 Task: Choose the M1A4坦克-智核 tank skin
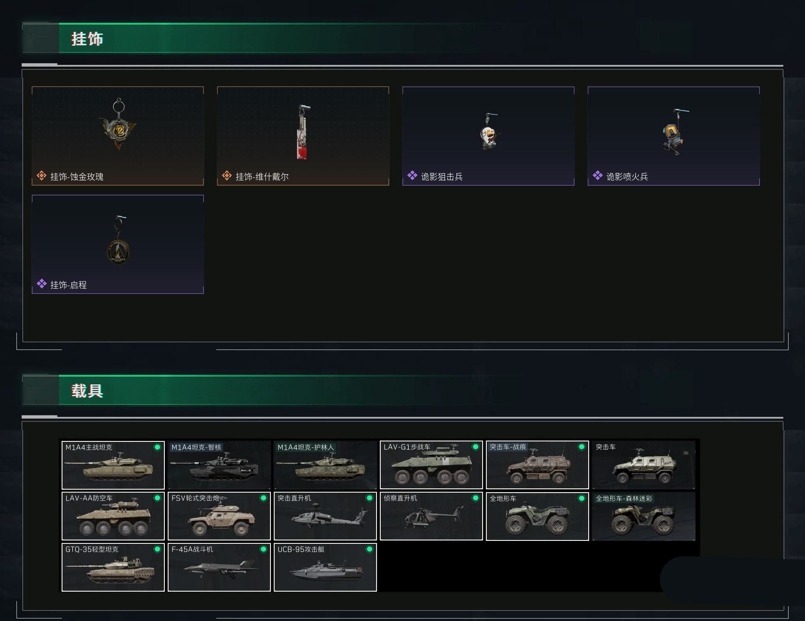pos(219,465)
